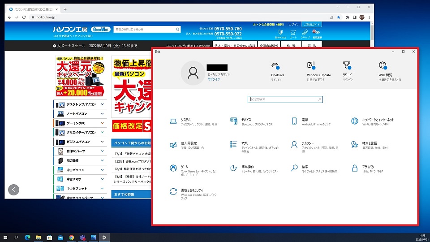Open 時刻と言語 settings
The height and width of the screenshot is (242, 430).
click(370, 145)
